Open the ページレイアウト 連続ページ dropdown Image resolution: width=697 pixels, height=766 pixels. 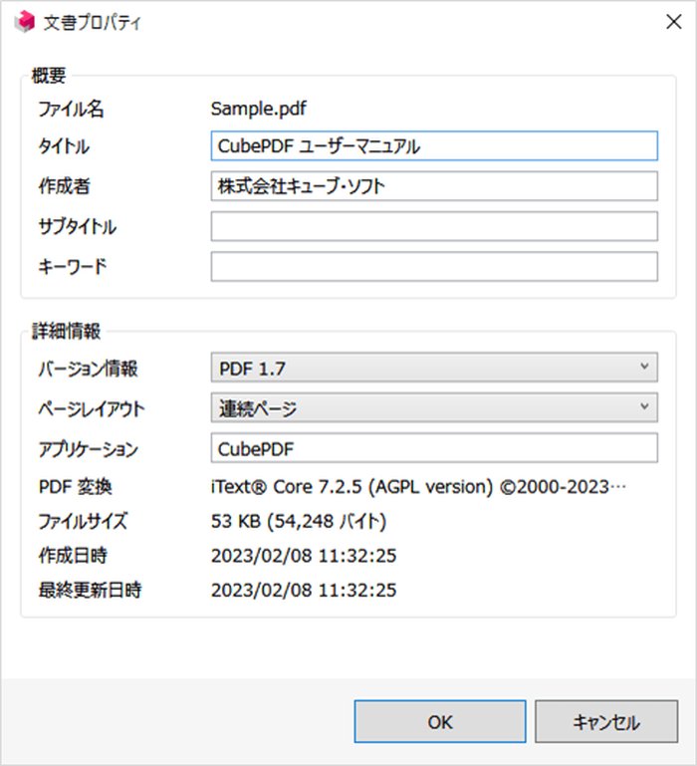click(434, 408)
